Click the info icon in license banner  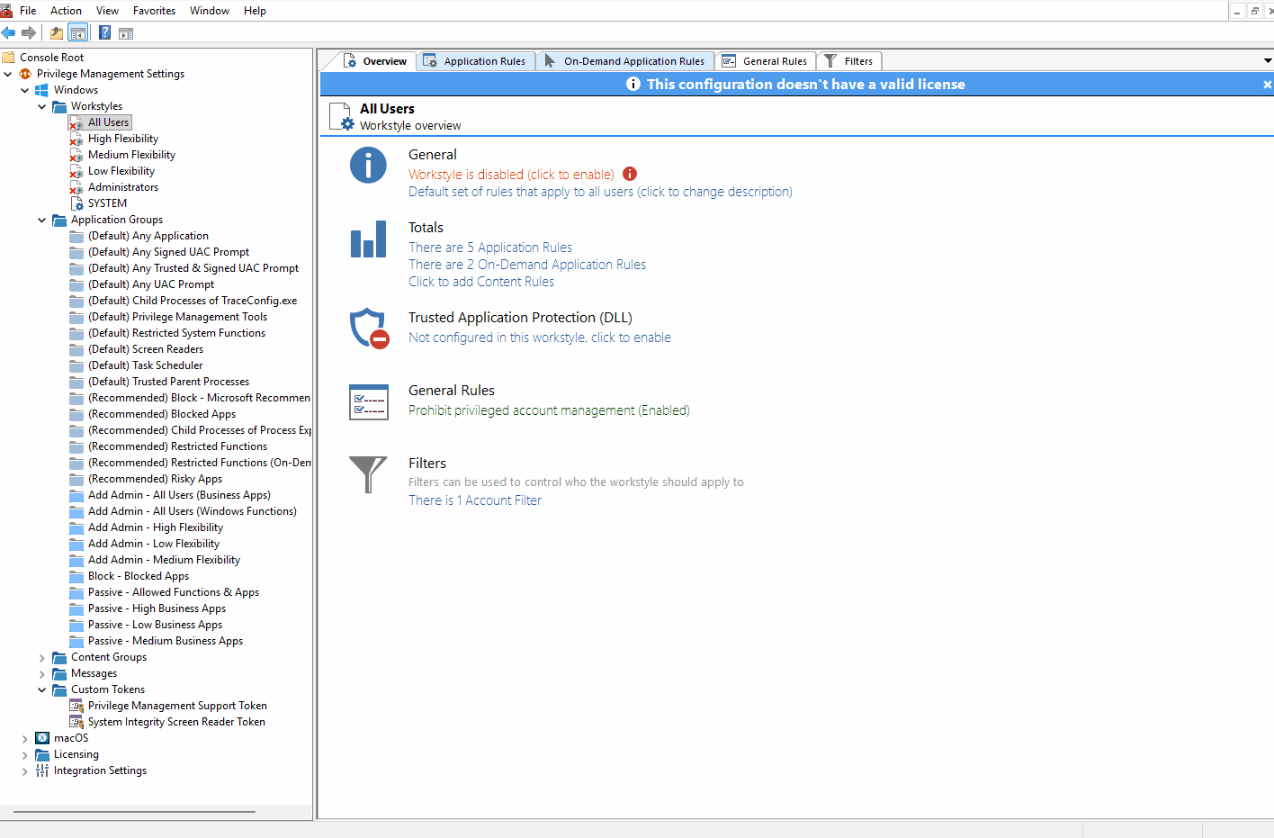[633, 84]
